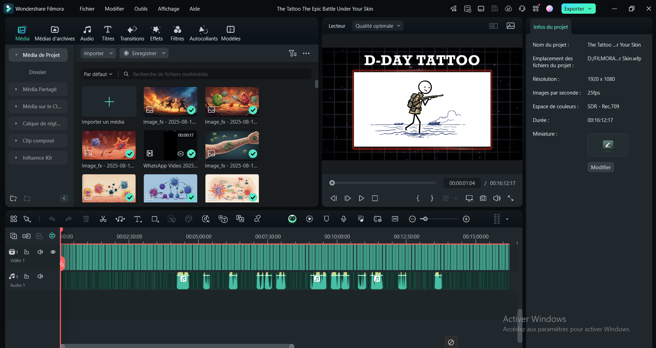This screenshot has height=348, width=656.
Task: Mute the Audio 1 track
Action: tap(40, 276)
